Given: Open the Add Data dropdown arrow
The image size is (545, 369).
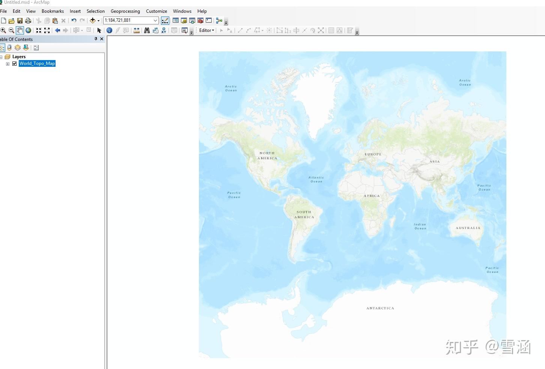Looking at the screenshot, I should [x=99, y=21].
